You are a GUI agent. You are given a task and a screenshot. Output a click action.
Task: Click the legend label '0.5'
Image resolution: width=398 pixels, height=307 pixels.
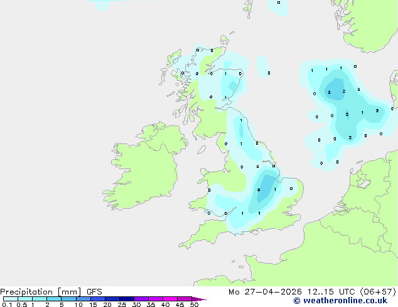[x=22, y=304]
